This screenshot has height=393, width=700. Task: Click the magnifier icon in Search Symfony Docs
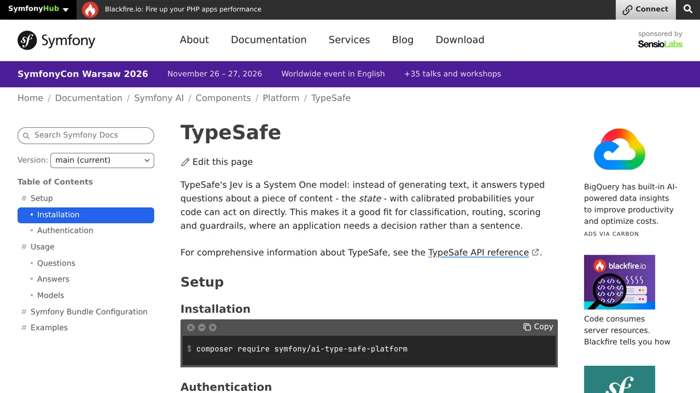[26, 135]
